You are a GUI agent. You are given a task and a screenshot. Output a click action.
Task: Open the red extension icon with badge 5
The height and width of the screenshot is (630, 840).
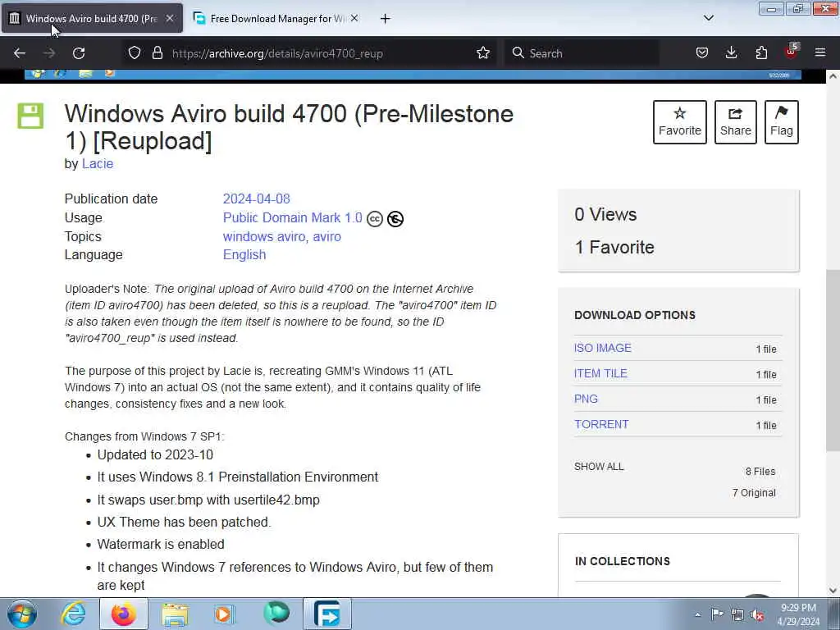tap(792, 52)
